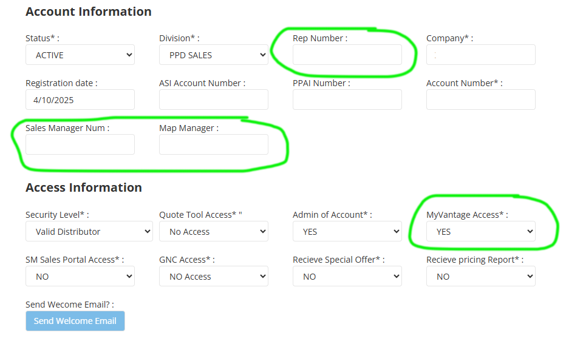Image resolution: width=583 pixels, height=344 pixels.
Task: Select the ASI Account Number field
Action: point(213,99)
